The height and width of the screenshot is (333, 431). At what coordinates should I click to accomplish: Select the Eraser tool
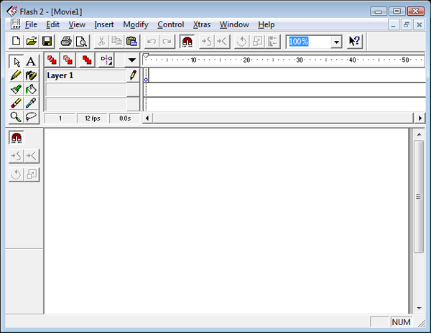pyautogui.click(x=17, y=103)
